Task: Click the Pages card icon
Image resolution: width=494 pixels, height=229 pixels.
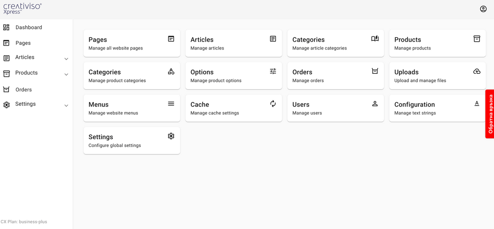Action: tap(171, 39)
